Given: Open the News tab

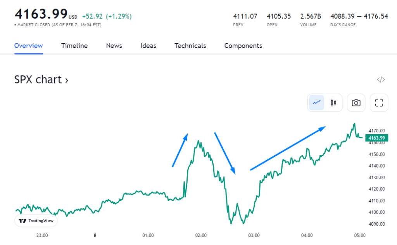Looking at the screenshot, I should click(x=114, y=46).
